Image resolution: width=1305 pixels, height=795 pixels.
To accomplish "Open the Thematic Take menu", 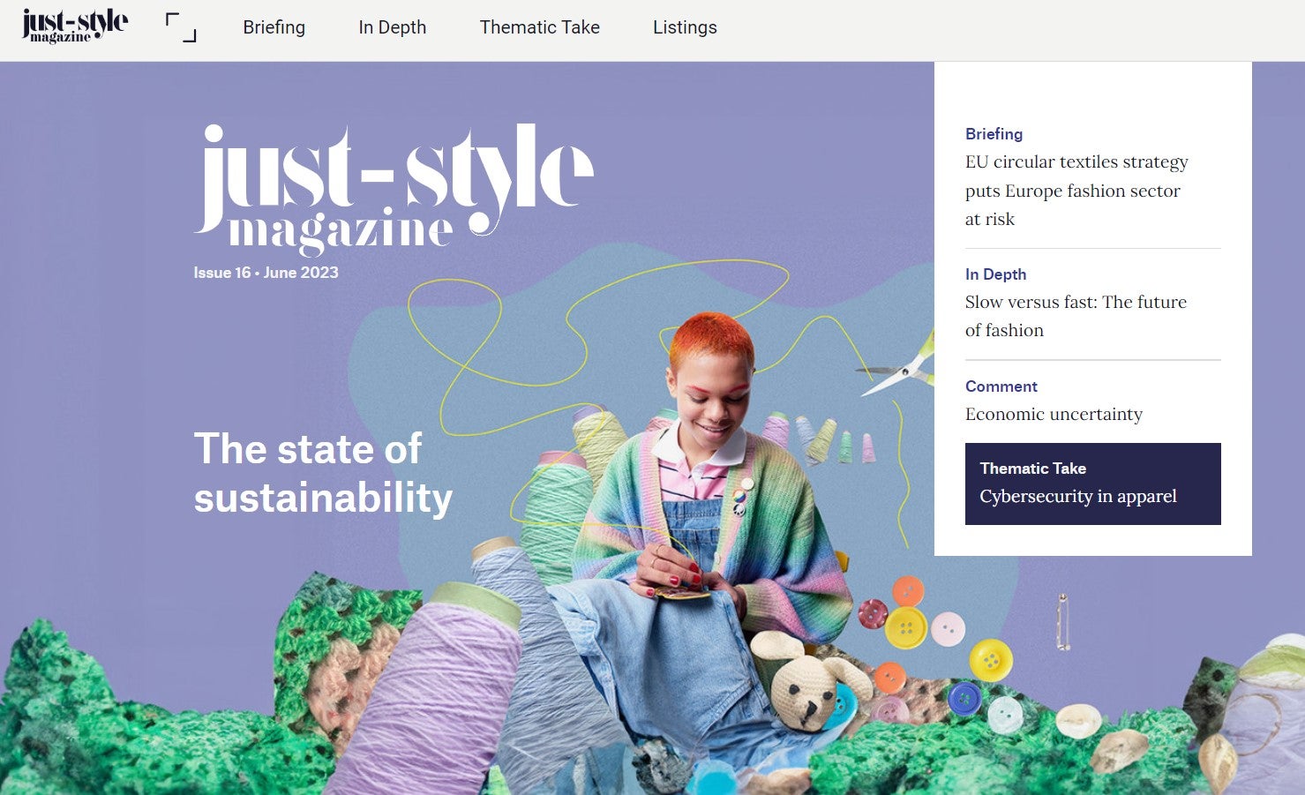I will (x=540, y=27).
